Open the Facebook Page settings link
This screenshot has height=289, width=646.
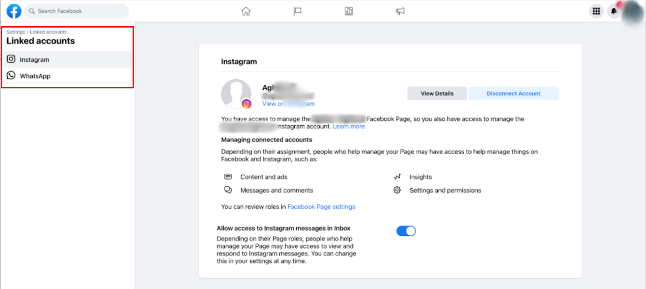coord(321,207)
